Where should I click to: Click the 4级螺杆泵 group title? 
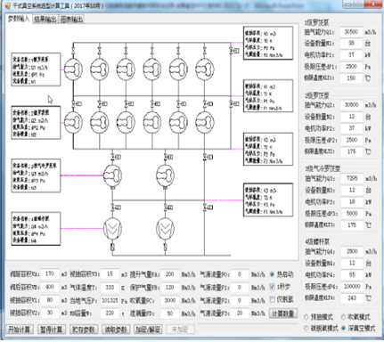click(x=317, y=241)
